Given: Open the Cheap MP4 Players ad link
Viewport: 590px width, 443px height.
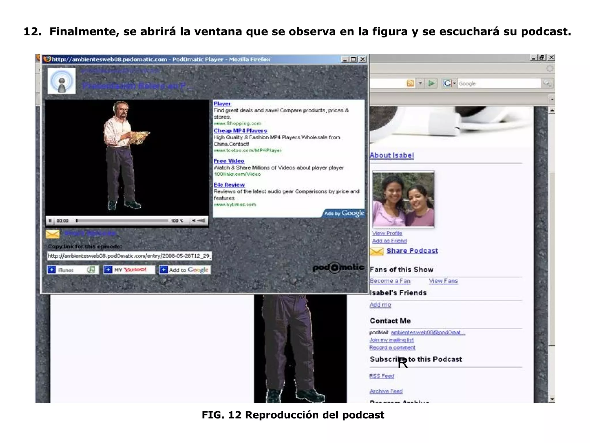Looking at the screenshot, I should [240, 131].
